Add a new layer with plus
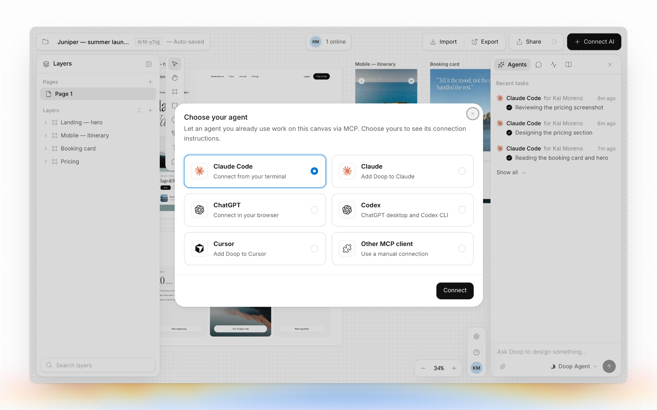 click(x=150, y=110)
